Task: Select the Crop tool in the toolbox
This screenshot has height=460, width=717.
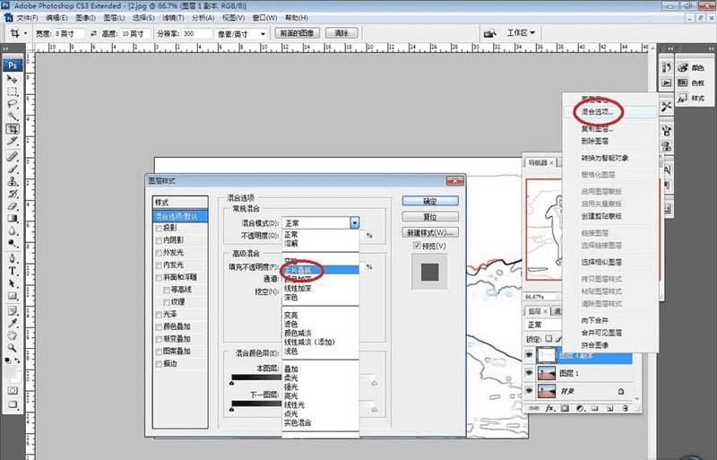Action: (13, 128)
